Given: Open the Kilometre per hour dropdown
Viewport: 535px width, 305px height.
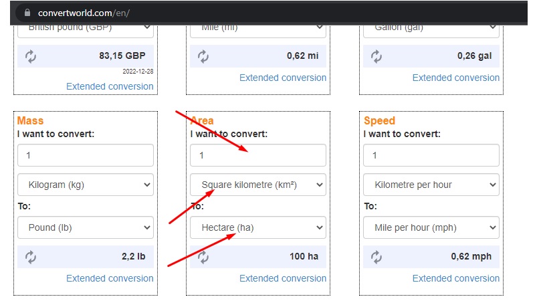Looking at the screenshot, I should (x=431, y=185).
